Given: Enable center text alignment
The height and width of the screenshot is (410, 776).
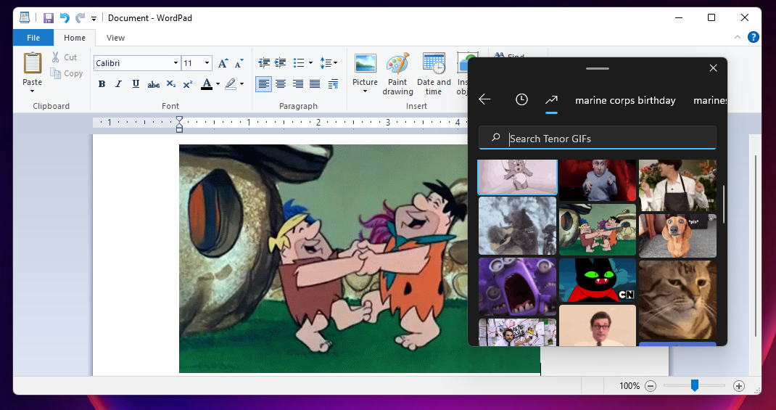Looking at the screenshot, I should (x=281, y=84).
